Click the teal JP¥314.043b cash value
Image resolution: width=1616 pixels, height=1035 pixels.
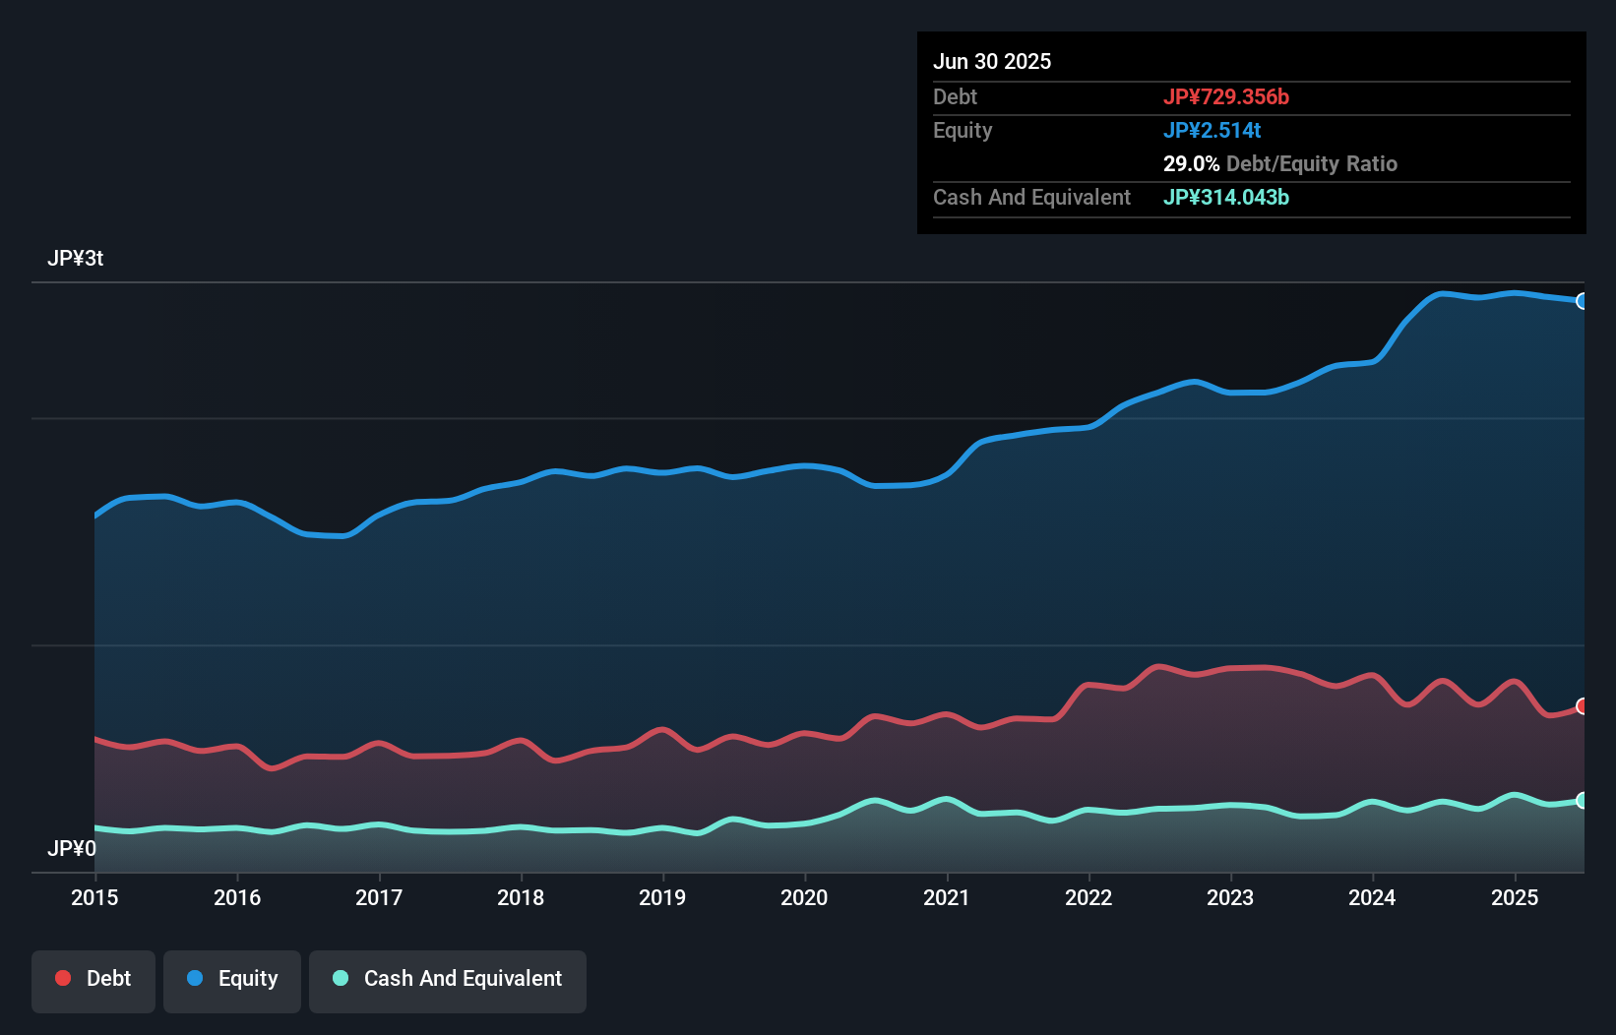[1226, 197]
